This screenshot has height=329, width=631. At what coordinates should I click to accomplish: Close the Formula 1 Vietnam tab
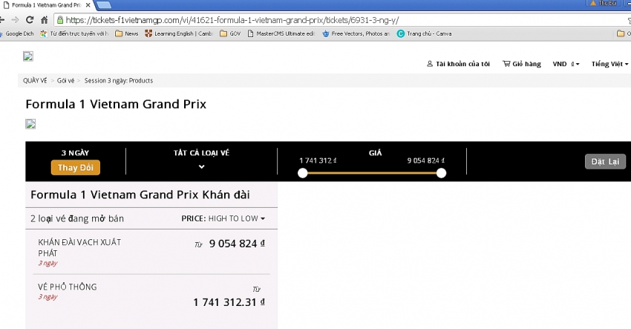coord(87,5)
